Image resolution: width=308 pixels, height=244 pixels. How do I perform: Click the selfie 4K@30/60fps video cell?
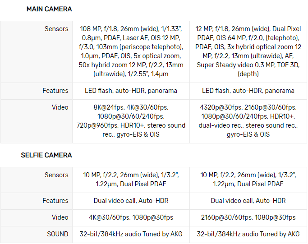131,217
